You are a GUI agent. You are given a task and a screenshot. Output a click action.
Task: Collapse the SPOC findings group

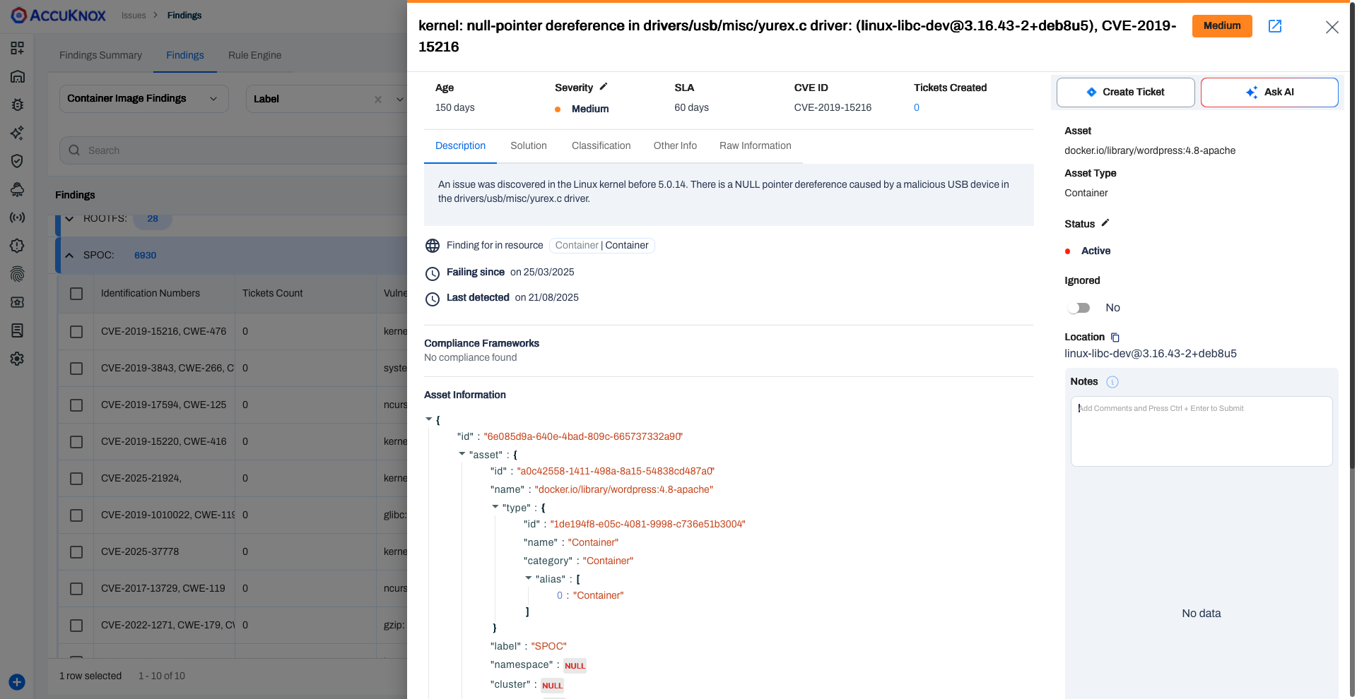tap(69, 256)
